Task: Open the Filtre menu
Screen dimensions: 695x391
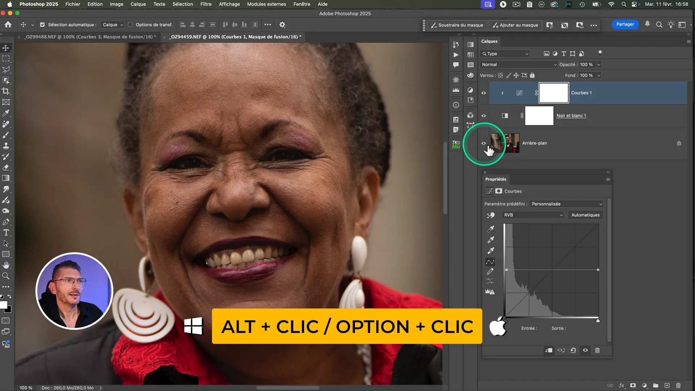Action: pyautogui.click(x=206, y=4)
